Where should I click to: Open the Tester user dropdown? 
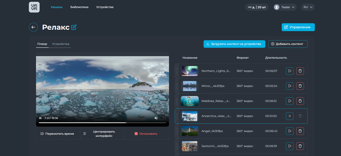[285, 7]
